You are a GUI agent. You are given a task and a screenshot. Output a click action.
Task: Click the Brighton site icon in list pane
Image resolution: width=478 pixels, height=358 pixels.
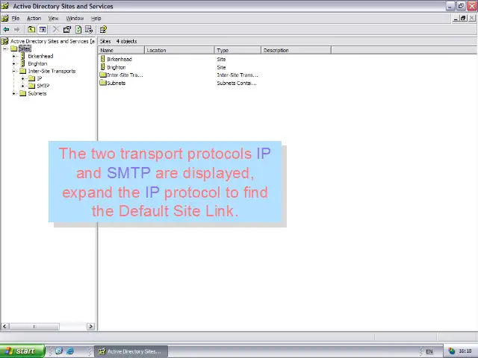103,66
